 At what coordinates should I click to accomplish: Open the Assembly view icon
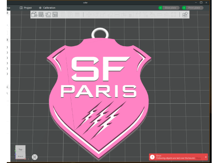pos(185,14)
